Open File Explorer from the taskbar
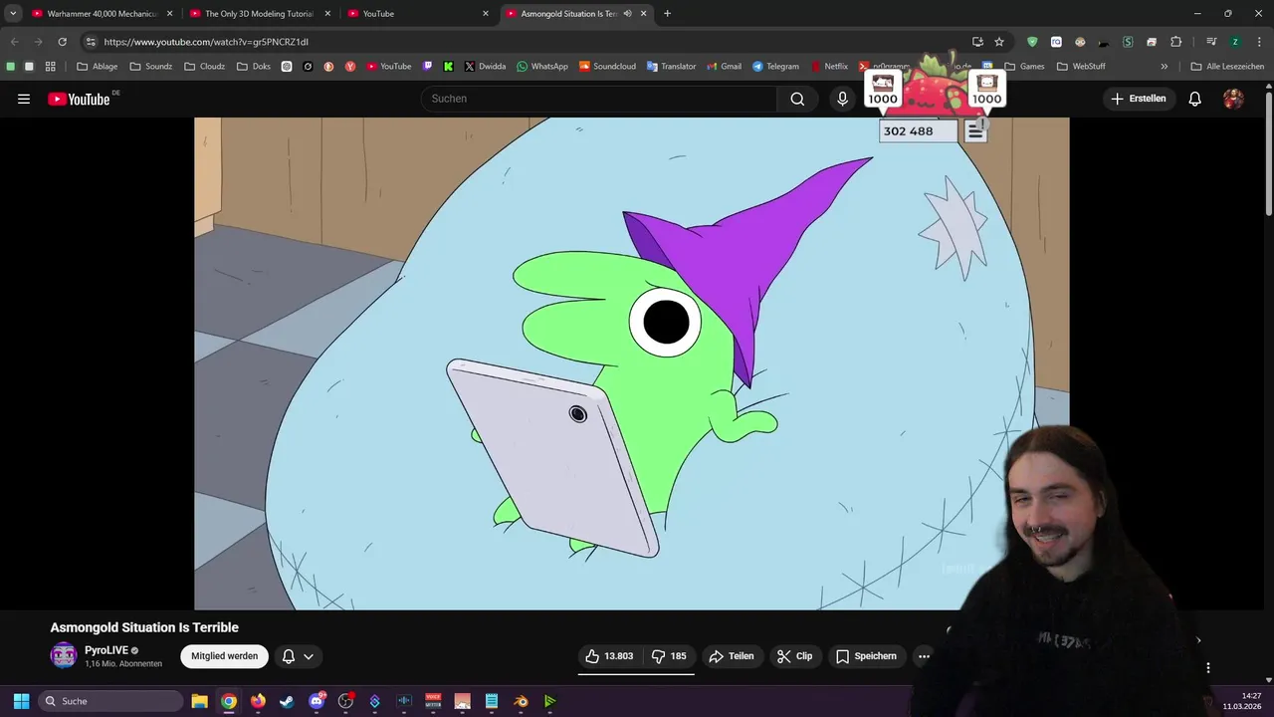The height and width of the screenshot is (717, 1274). pos(199,701)
